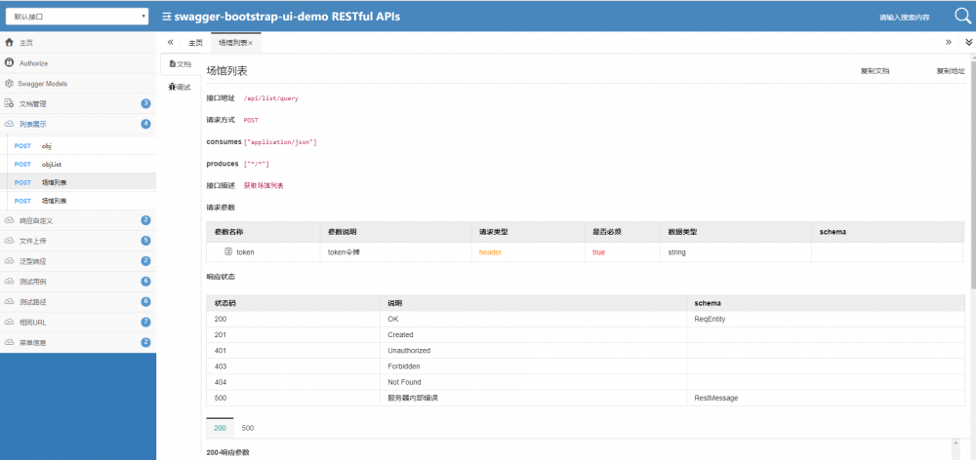
Task: Select the 500 response tab
Action: 248,428
